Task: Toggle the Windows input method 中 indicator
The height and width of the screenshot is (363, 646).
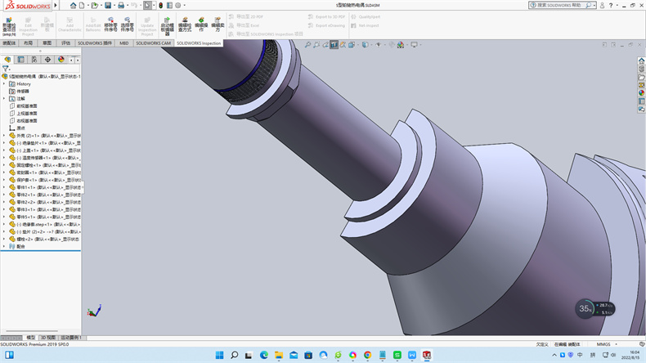Action: click(581, 355)
